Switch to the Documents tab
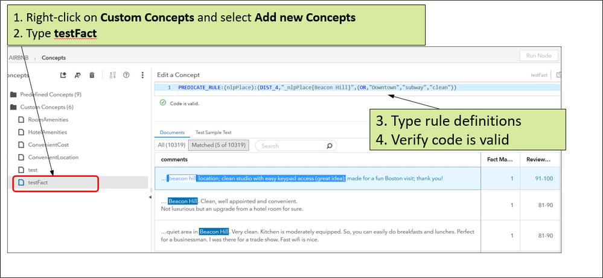The height and width of the screenshot is (278, 603). click(x=171, y=132)
